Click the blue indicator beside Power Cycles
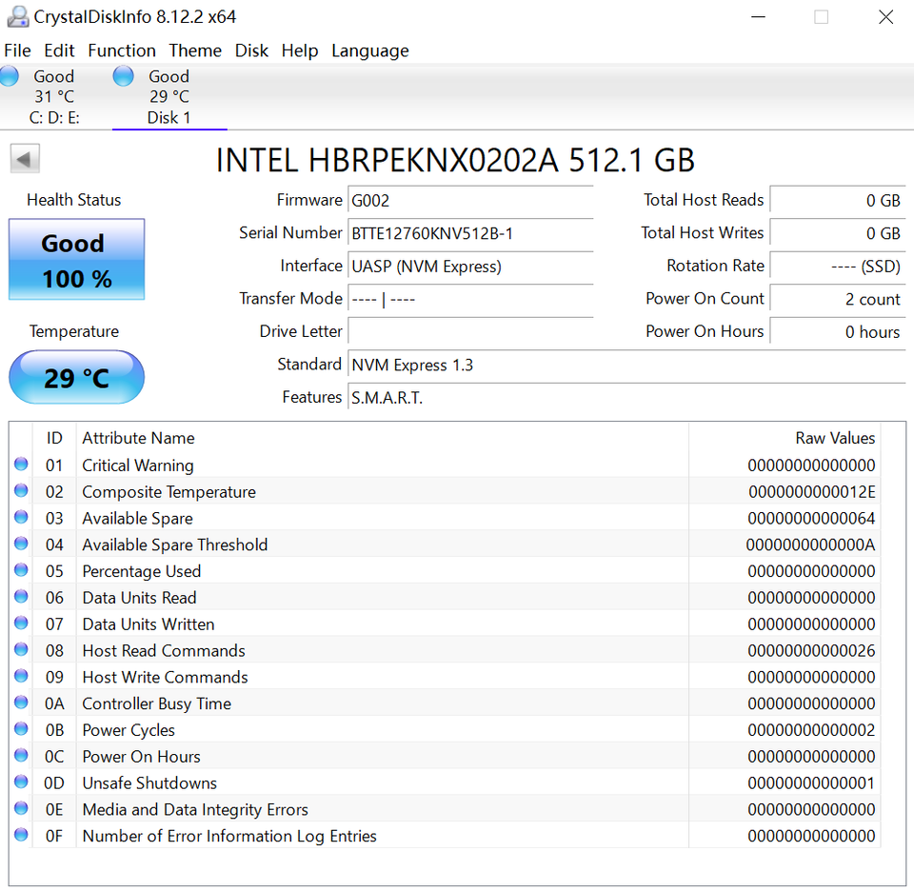914x891 pixels. [x=21, y=729]
